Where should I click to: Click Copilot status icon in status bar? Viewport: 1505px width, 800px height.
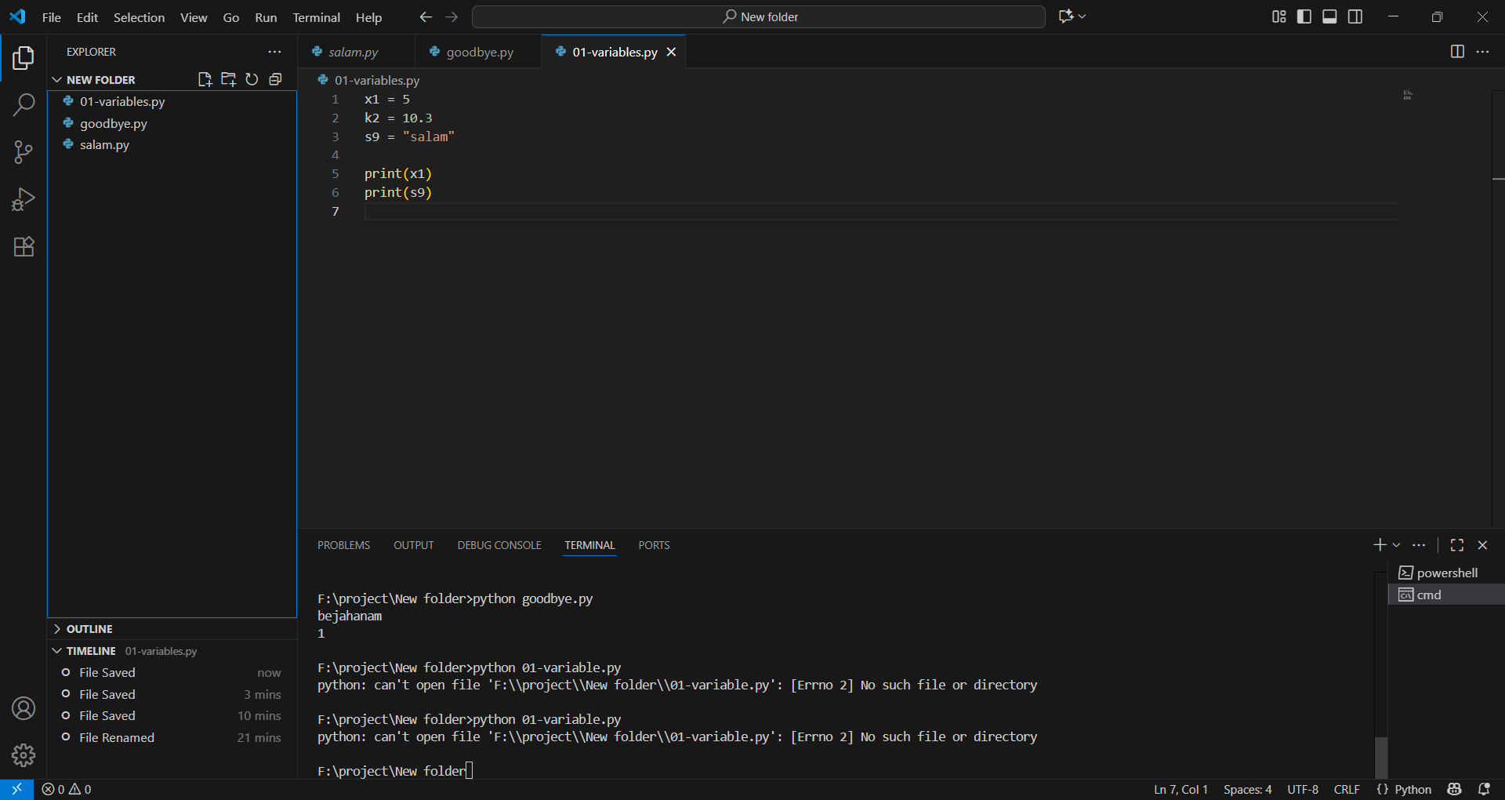pos(1455,789)
